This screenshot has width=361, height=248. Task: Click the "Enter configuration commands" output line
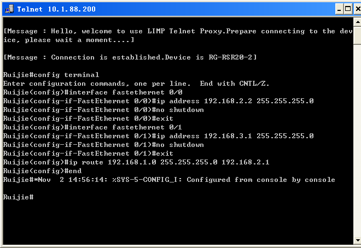(x=136, y=84)
